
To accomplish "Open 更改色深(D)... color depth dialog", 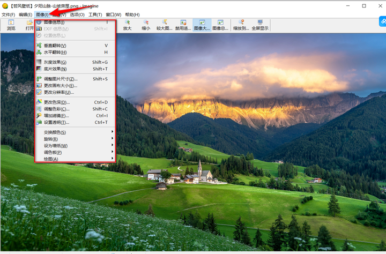I will [75, 102].
